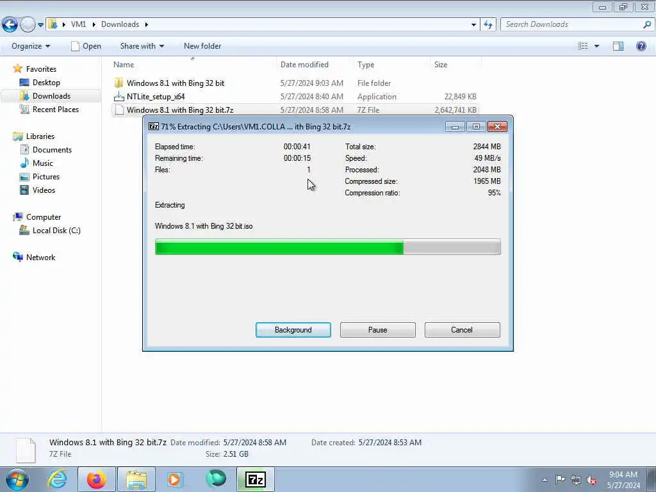The height and width of the screenshot is (492, 656).
Task: Go back with the Explorer back arrow
Action: [x=10, y=25]
